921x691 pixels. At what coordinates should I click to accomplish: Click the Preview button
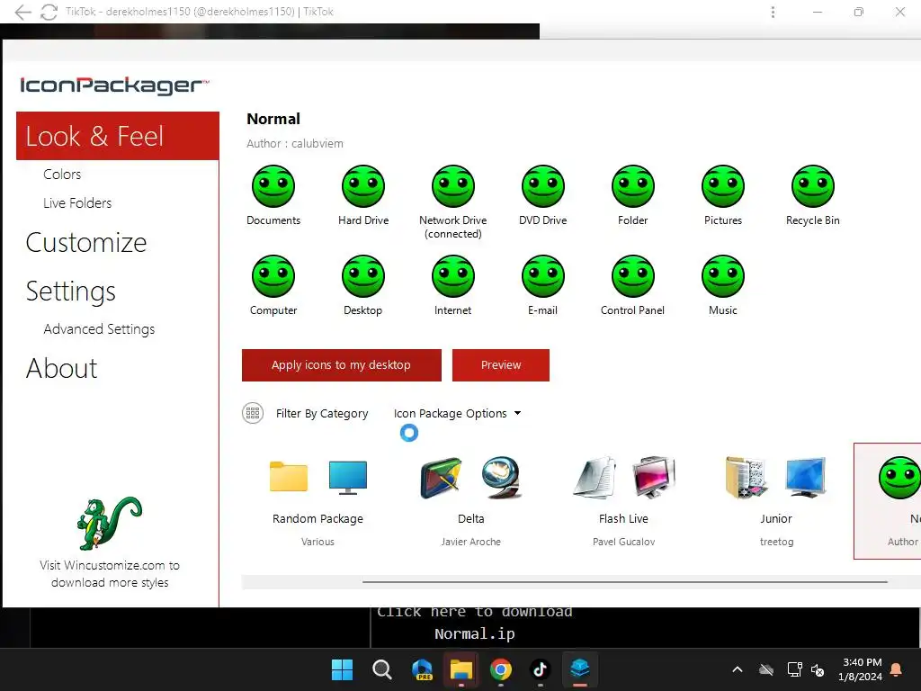pyautogui.click(x=500, y=365)
